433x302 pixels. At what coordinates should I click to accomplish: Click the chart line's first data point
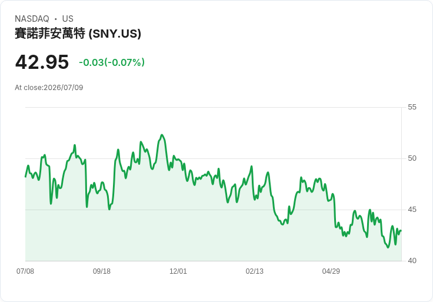25,177
